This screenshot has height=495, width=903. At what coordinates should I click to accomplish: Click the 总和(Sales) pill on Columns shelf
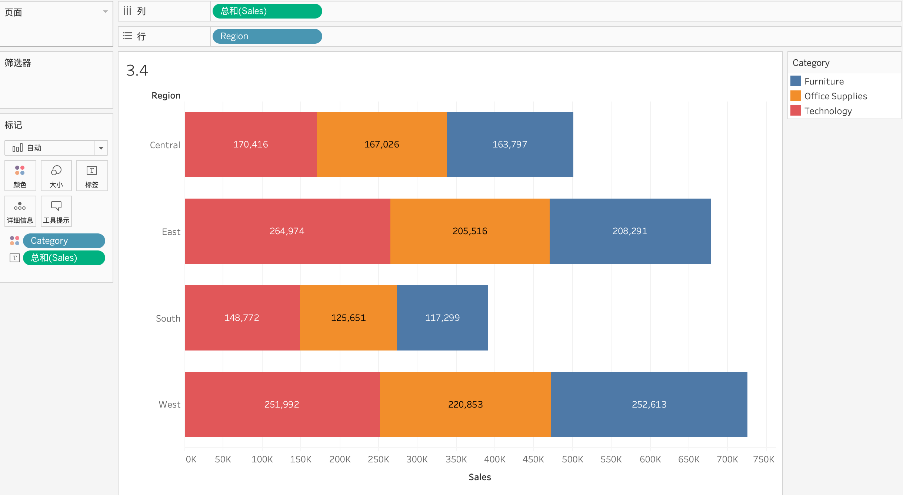pyautogui.click(x=267, y=11)
